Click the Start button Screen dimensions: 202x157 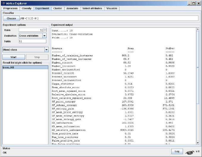(x=14, y=57)
